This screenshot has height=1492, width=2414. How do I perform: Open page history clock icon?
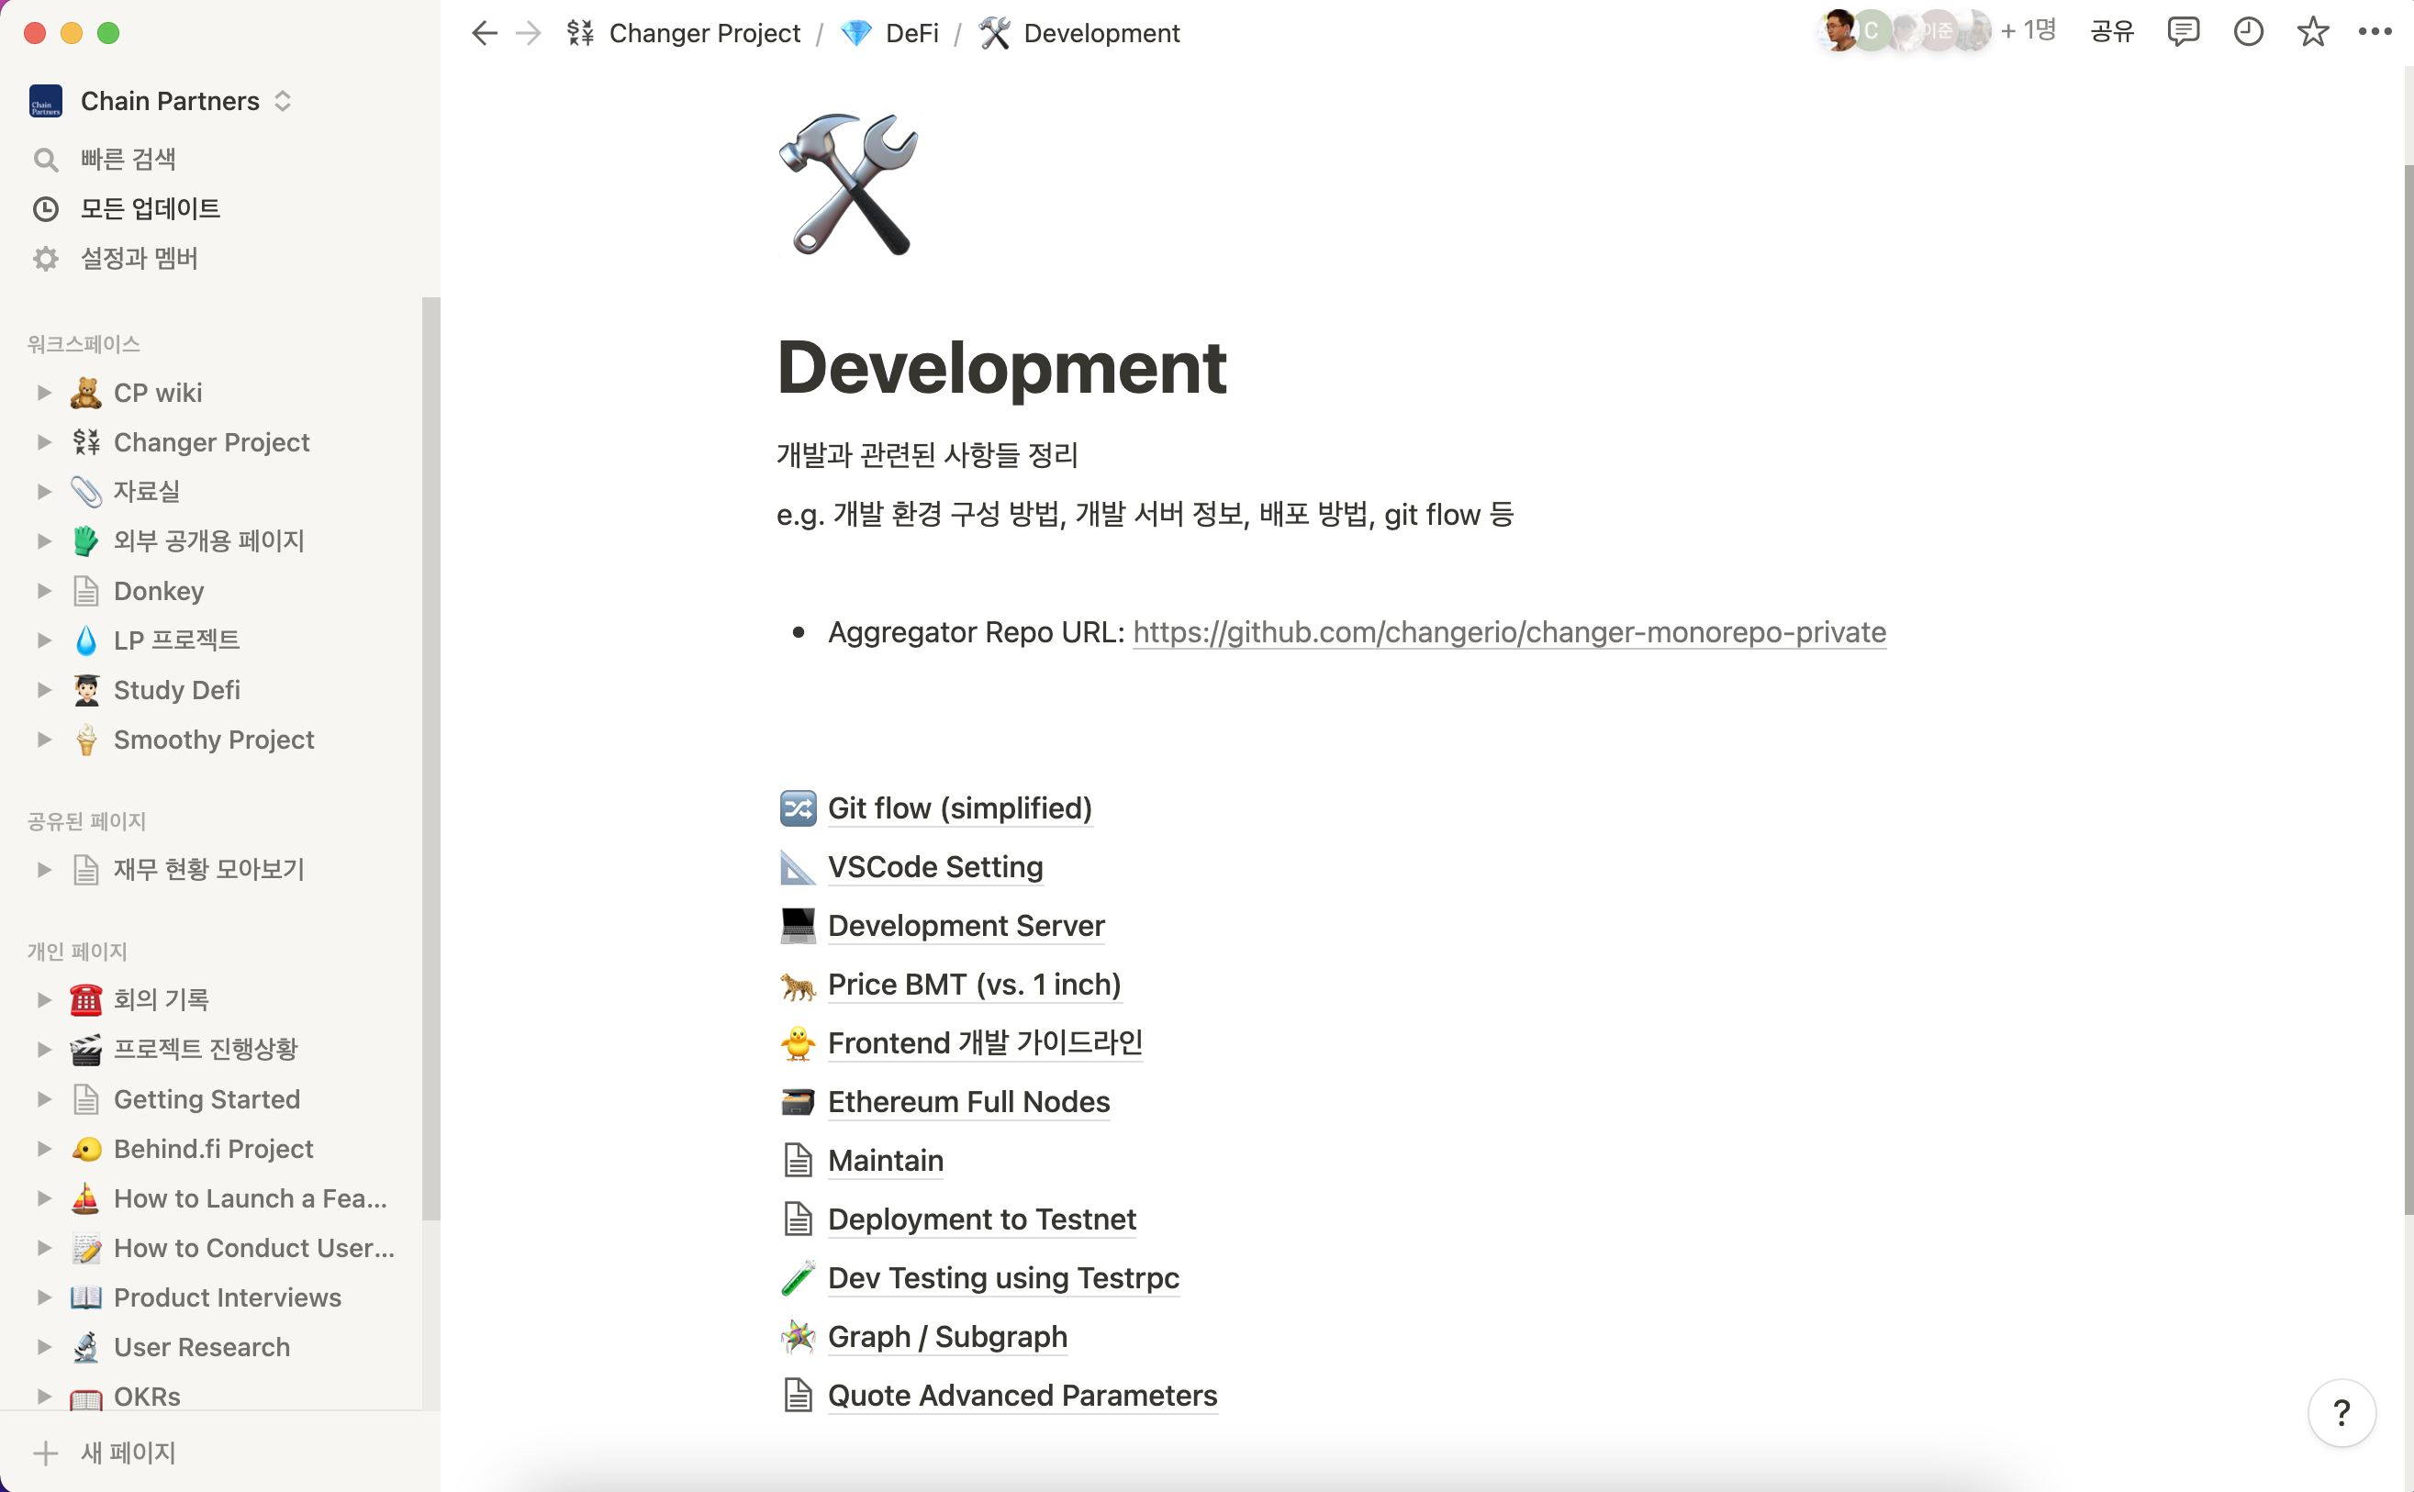[2247, 32]
